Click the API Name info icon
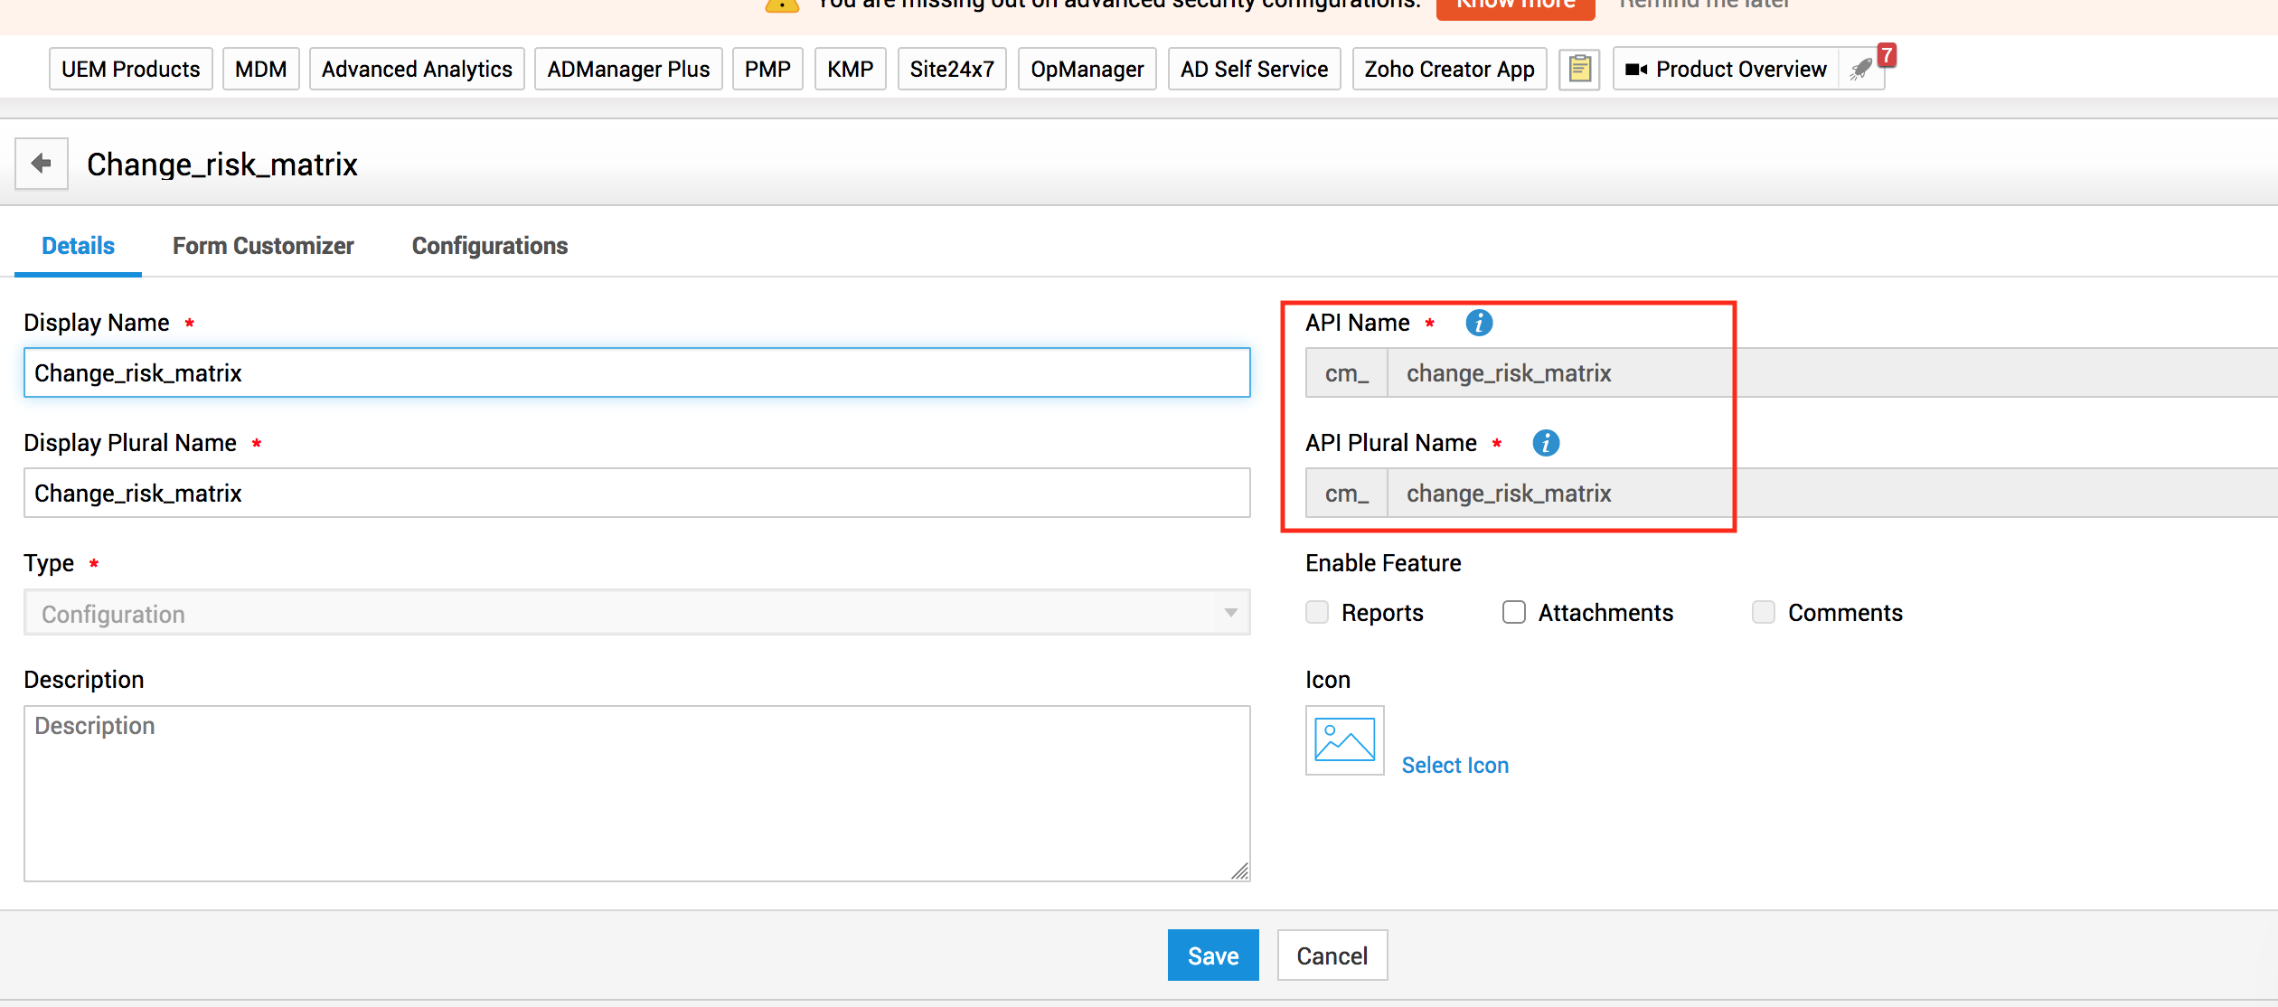The height and width of the screenshot is (1007, 2278). coord(1479,323)
